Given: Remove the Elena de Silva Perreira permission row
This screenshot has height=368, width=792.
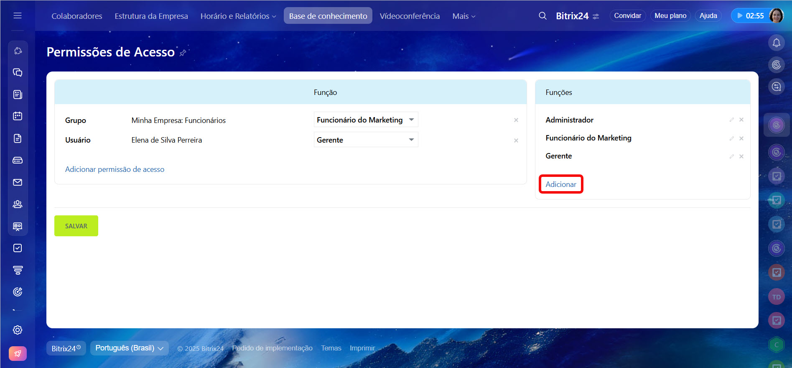Looking at the screenshot, I should point(516,141).
